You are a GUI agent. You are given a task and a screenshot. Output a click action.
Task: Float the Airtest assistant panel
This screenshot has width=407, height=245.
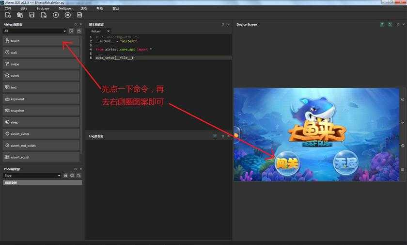[x=76, y=24]
